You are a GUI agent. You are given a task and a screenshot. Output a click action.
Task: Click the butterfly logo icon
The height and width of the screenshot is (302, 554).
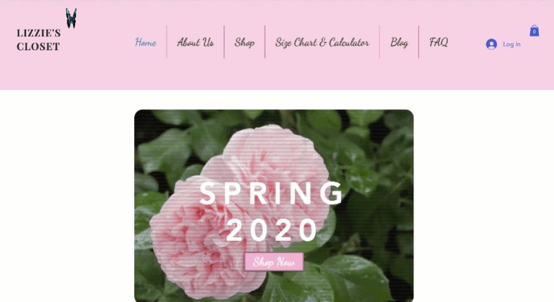71,19
